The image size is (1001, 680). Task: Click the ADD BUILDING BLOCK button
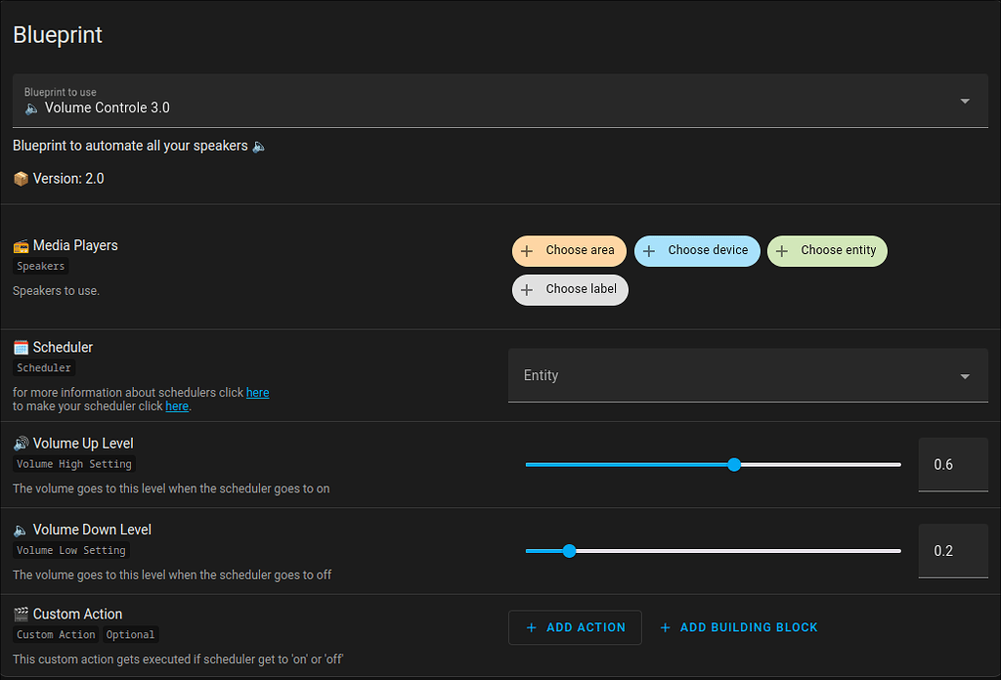pos(738,627)
